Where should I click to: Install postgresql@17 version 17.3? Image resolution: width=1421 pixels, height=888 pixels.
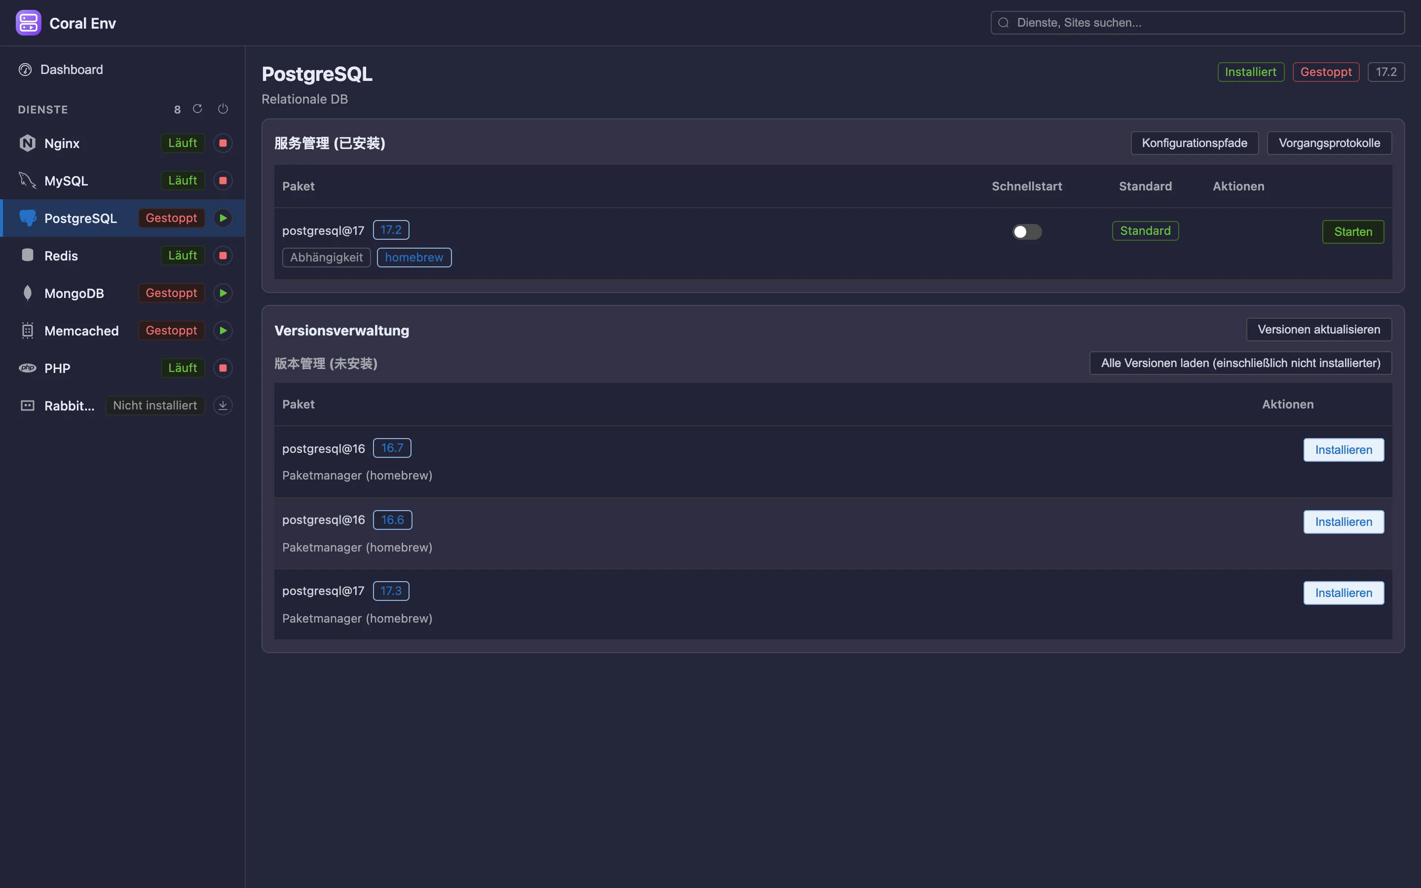tap(1344, 593)
